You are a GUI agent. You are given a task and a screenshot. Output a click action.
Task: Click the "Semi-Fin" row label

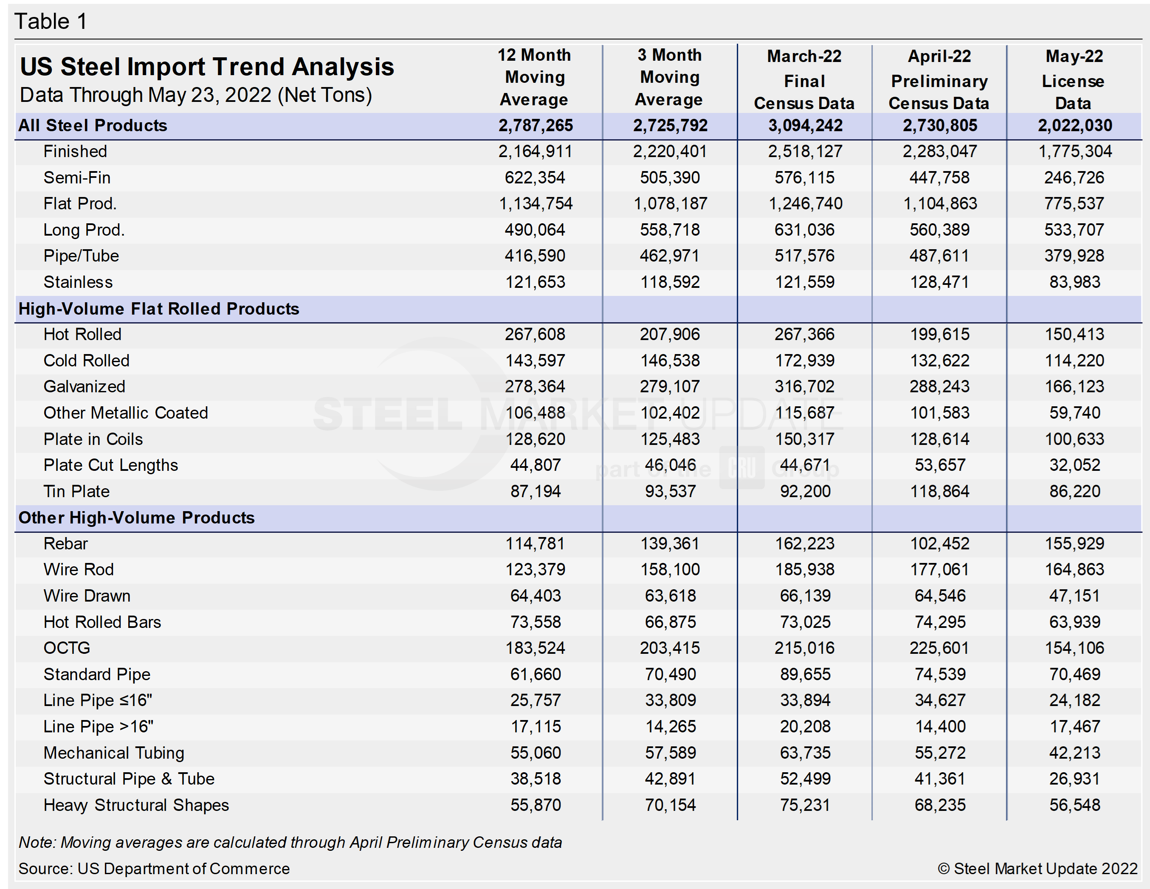coord(77,178)
